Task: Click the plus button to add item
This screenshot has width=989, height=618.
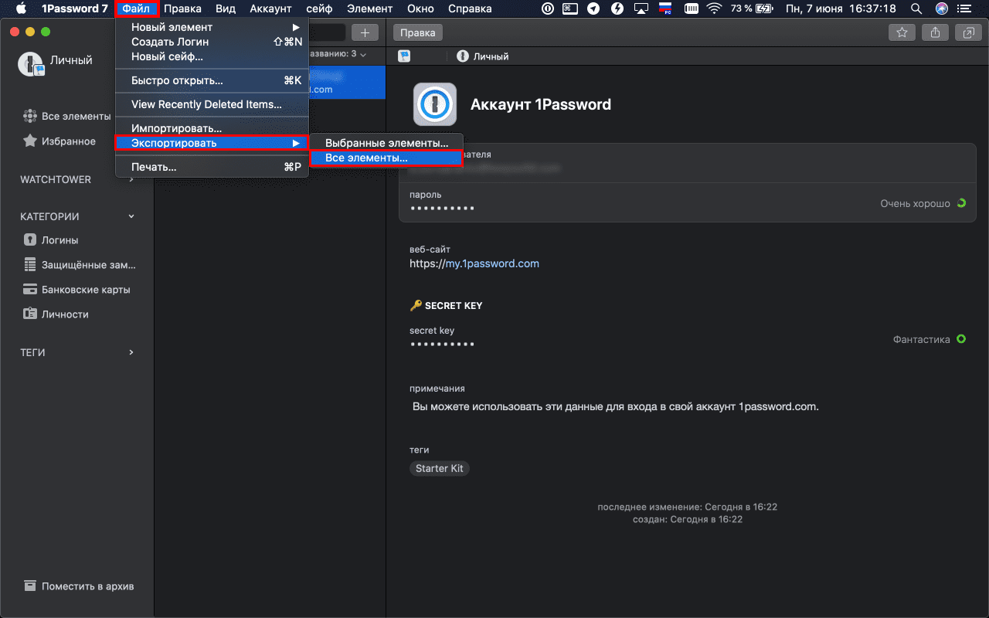Action: [x=365, y=32]
